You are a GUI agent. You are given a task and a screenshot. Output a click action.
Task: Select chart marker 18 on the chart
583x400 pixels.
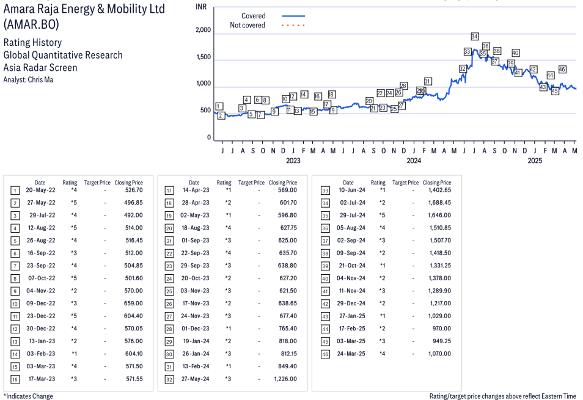point(332,95)
